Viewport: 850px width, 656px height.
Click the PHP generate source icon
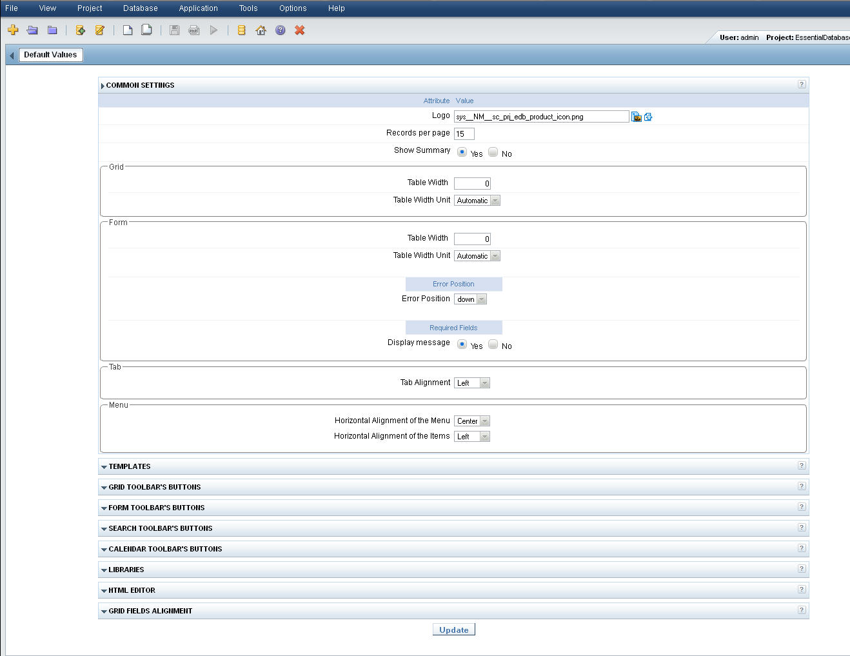pos(193,30)
